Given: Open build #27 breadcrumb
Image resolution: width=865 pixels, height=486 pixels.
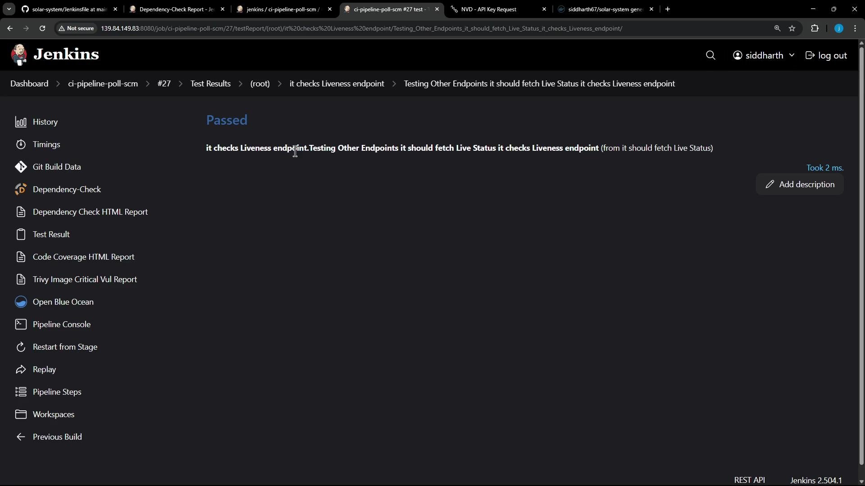Looking at the screenshot, I should [164, 84].
